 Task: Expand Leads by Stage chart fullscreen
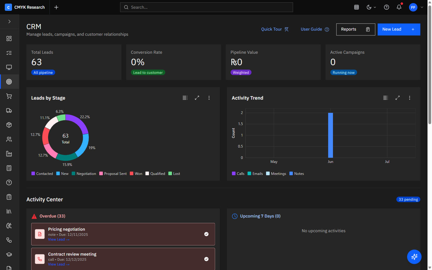(197, 98)
